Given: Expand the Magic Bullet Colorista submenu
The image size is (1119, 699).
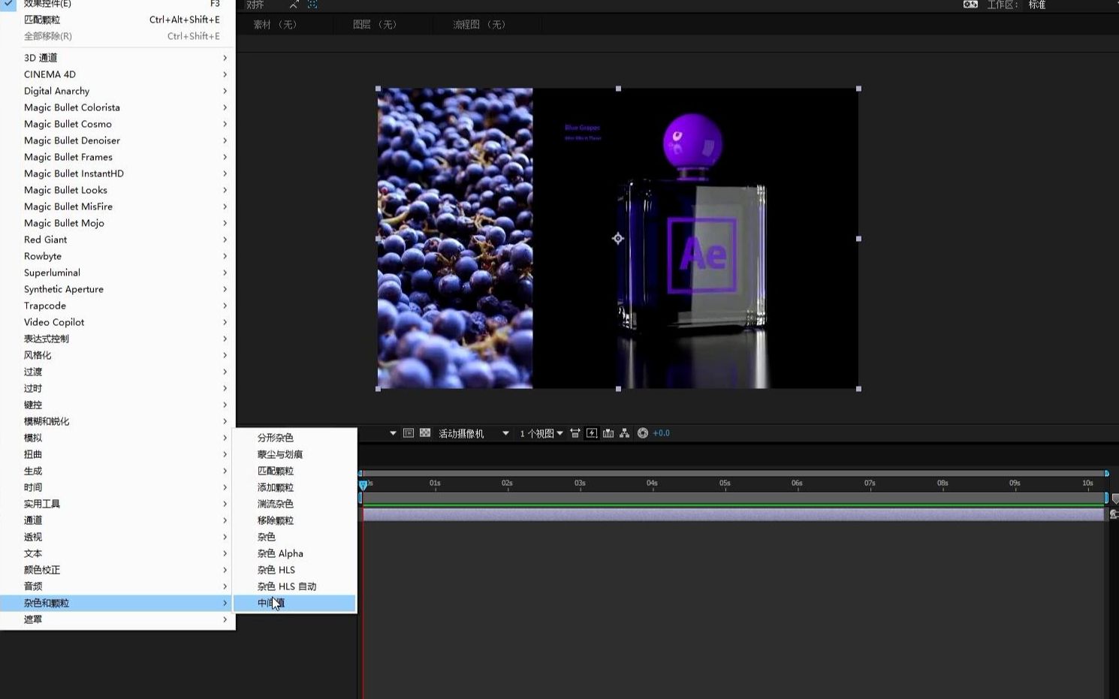Looking at the screenshot, I should [x=118, y=107].
